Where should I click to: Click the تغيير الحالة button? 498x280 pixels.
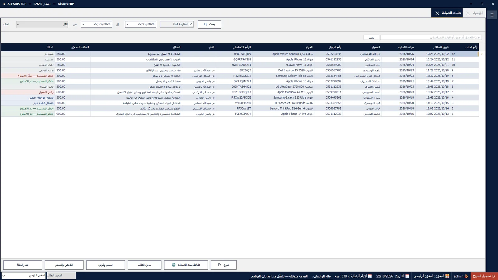[x=22, y=265]
